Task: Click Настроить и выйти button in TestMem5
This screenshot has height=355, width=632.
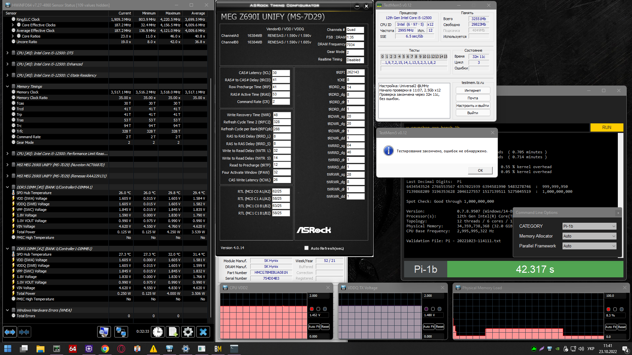Action: tap(473, 106)
